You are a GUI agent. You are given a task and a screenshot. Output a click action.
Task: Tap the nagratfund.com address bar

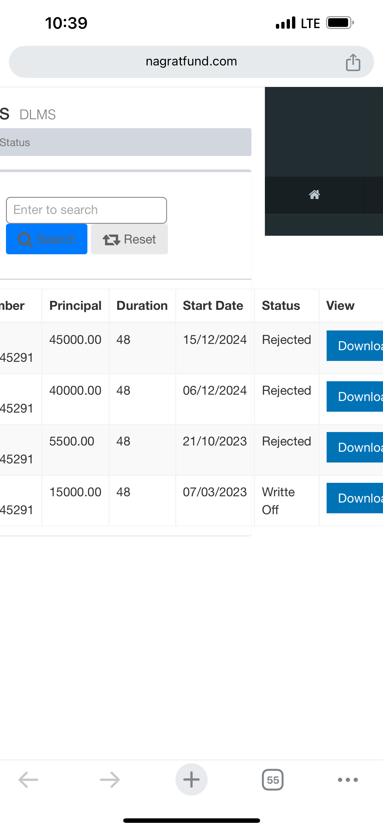pyautogui.click(x=191, y=62)
